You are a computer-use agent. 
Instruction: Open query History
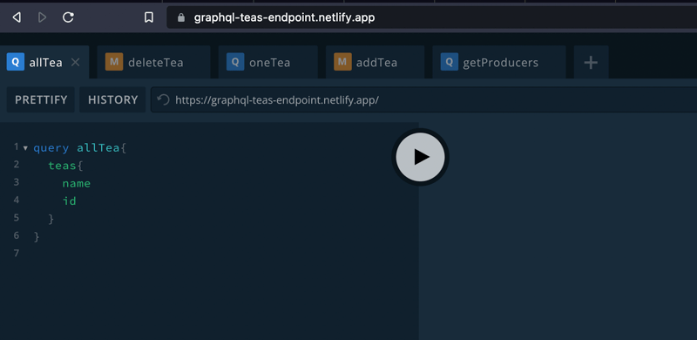(113, 99)
